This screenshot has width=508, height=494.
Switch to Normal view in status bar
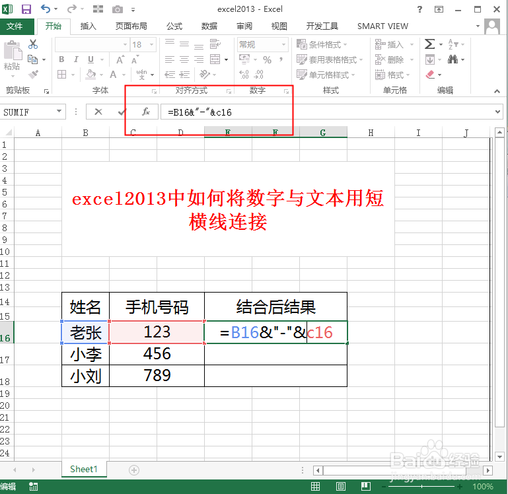(315, 486)
